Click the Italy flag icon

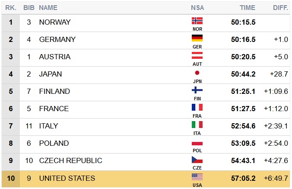pyautogui.click(x=197, y=125)
